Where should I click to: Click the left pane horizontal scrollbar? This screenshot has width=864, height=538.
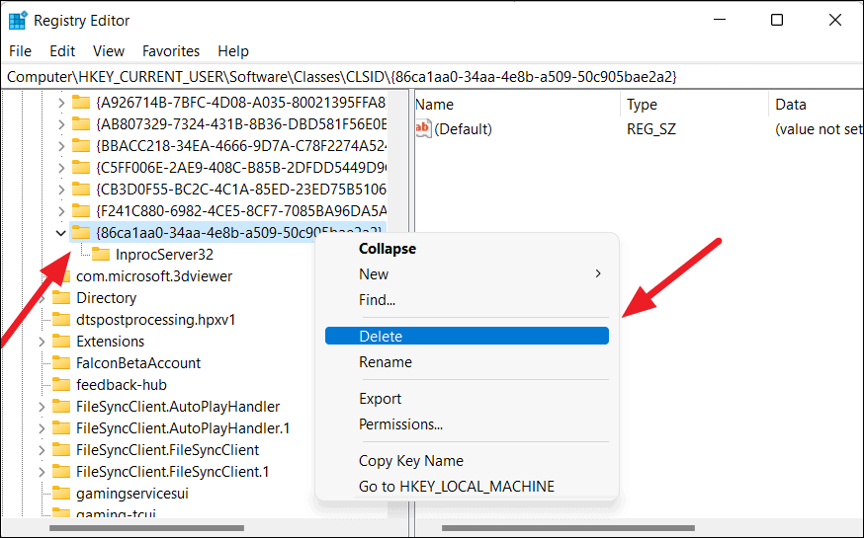tap(146, 528)
